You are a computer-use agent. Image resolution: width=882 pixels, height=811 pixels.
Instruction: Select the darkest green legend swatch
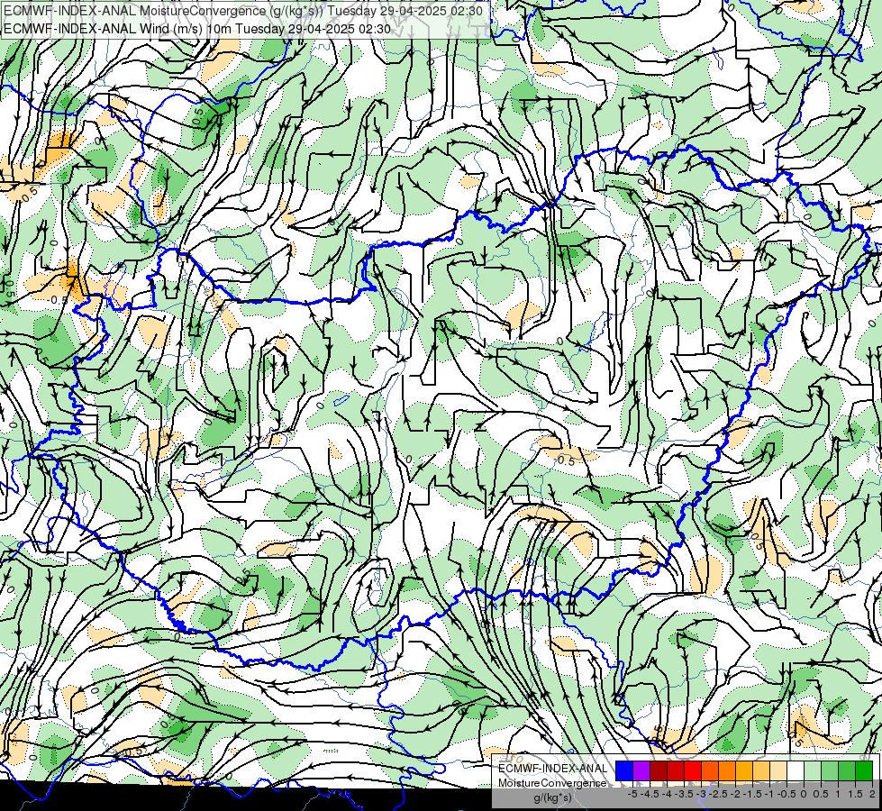click(x=864, y=770)
